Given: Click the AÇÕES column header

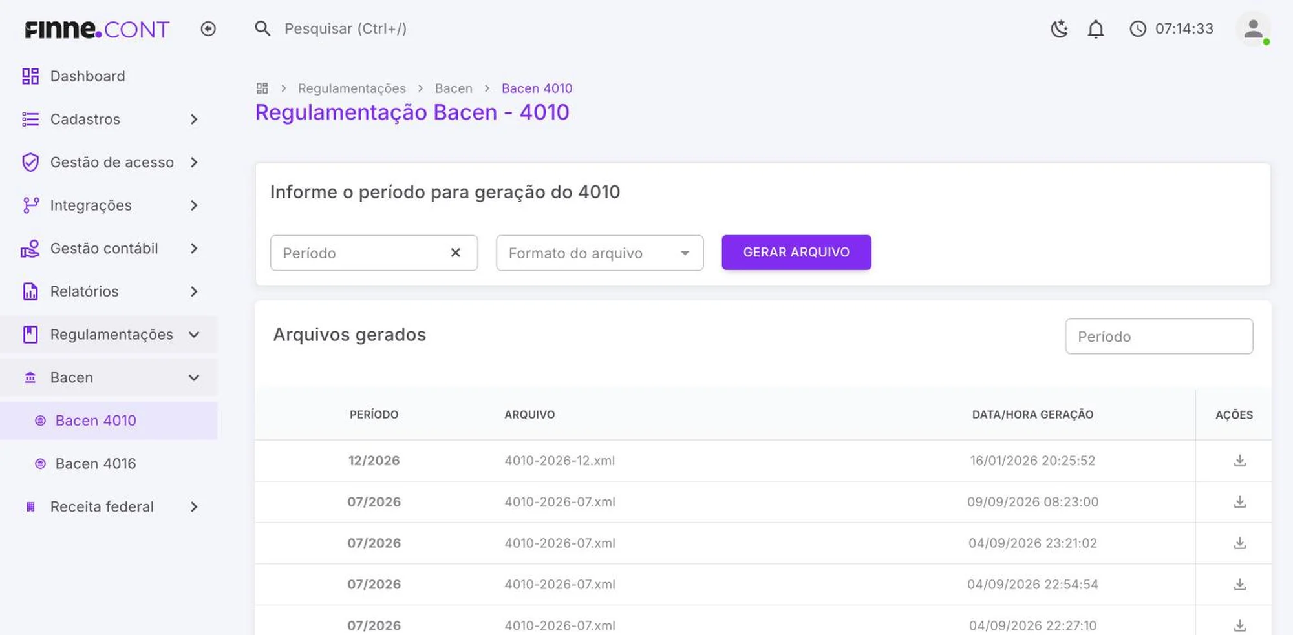Looking at the screenshot, I should tap(1234, 415).
